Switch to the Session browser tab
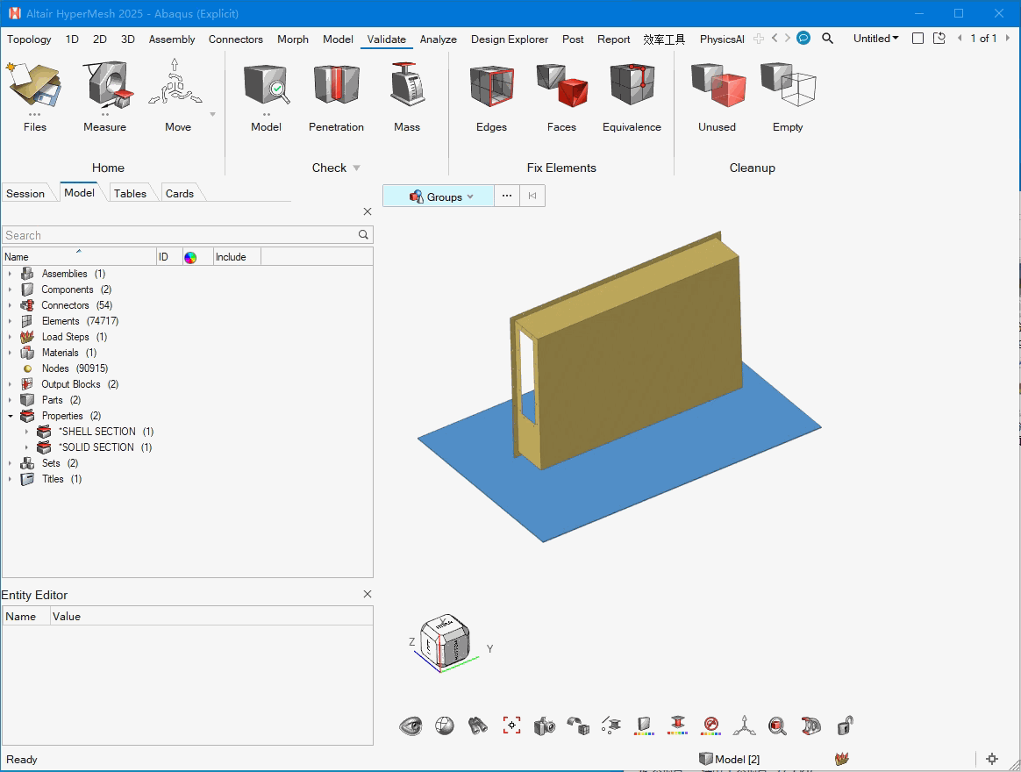The width and height of the screenshot is (1021, 772). pyautogui.click(x=25, y=194)
